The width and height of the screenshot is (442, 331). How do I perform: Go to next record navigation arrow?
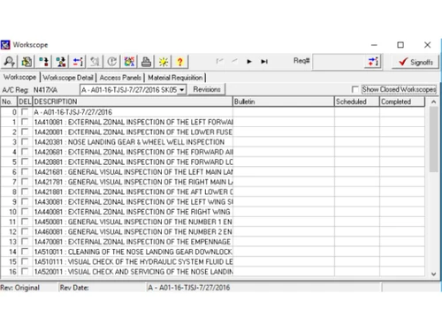(x=249, y=62)
